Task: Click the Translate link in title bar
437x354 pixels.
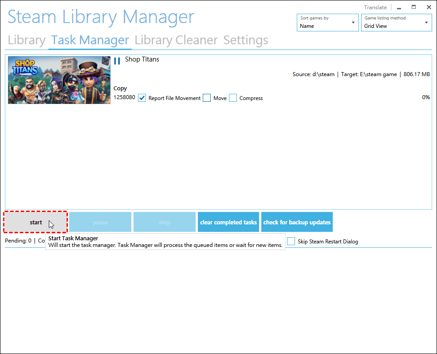Action: point(375,8)
